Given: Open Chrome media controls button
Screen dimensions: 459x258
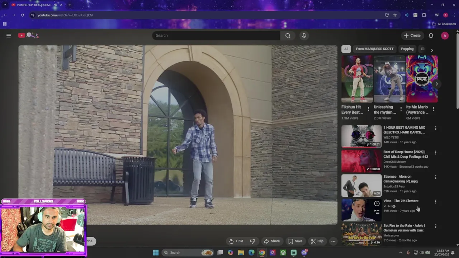Looking at the screenshot, I should [437, 15].
